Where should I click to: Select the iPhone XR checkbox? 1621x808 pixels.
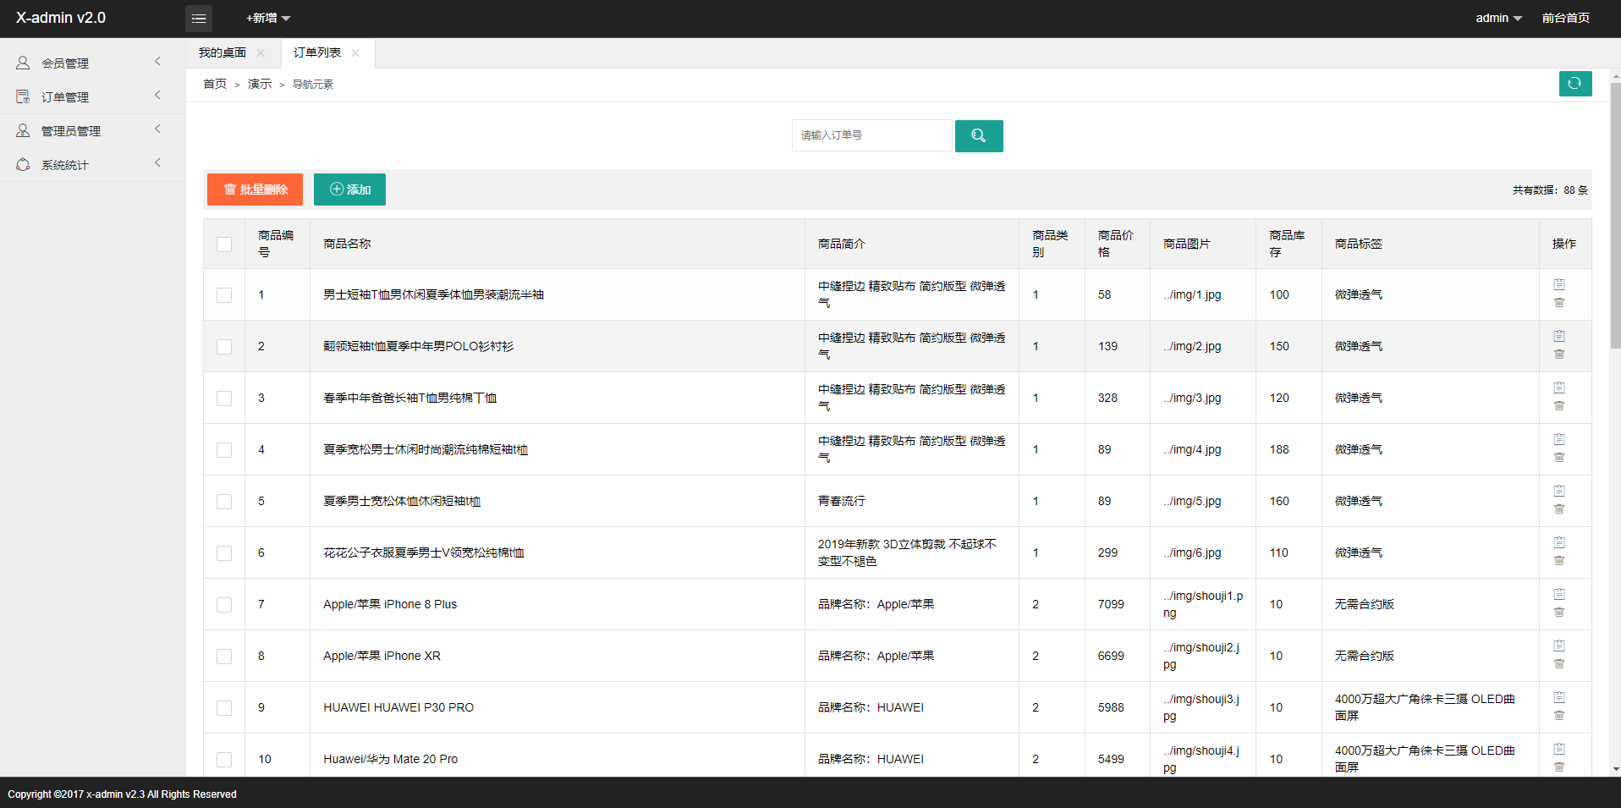(x=224, y=657)
